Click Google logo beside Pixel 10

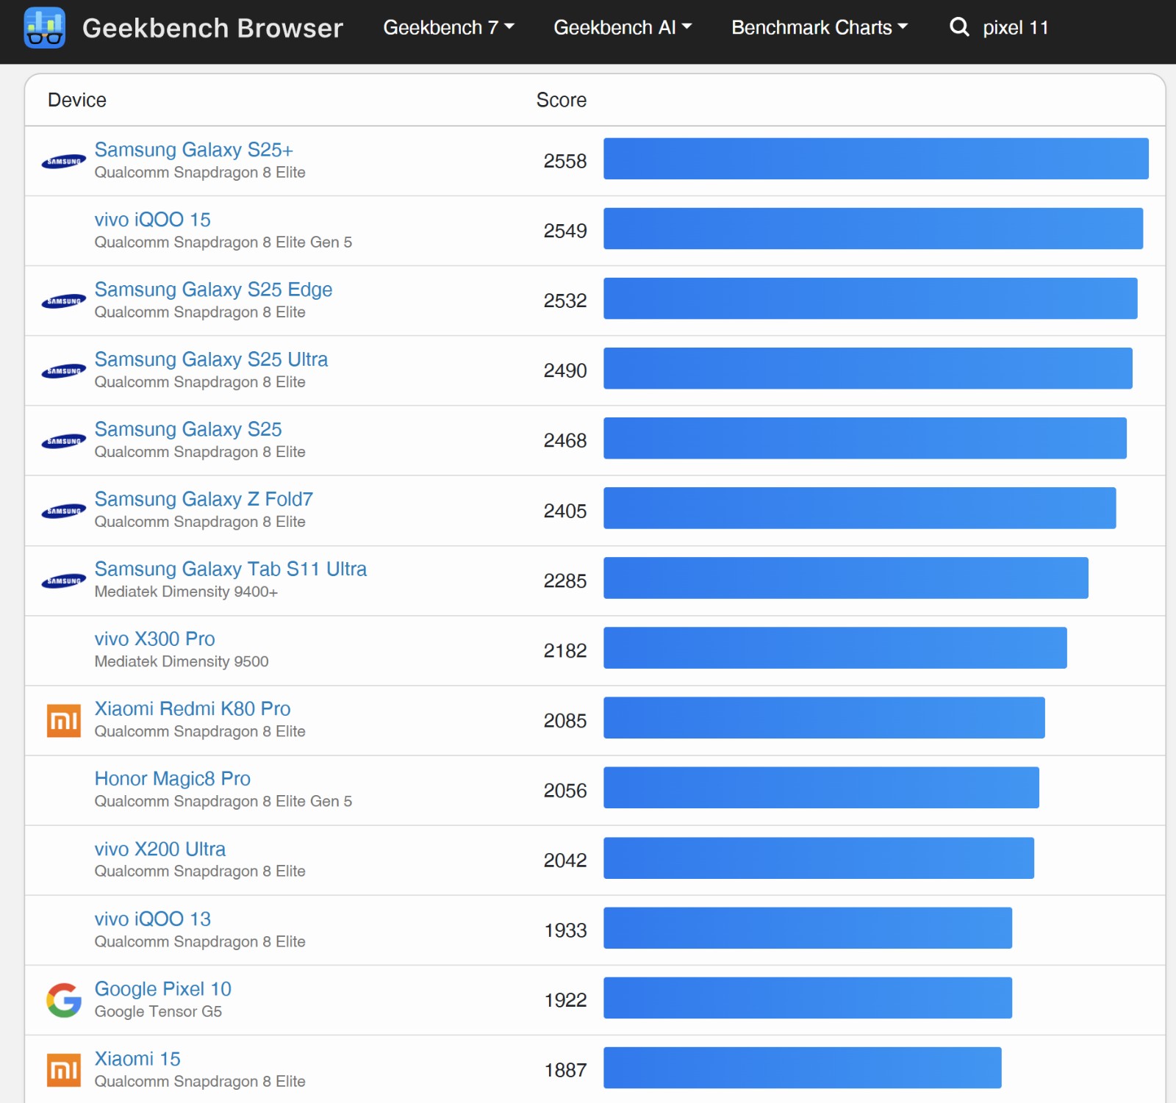click(64, 1000)
